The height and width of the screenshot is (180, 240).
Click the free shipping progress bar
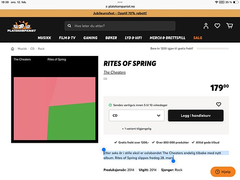(212, 48)
